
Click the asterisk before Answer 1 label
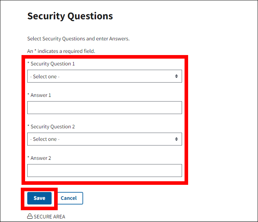[28, 95]
